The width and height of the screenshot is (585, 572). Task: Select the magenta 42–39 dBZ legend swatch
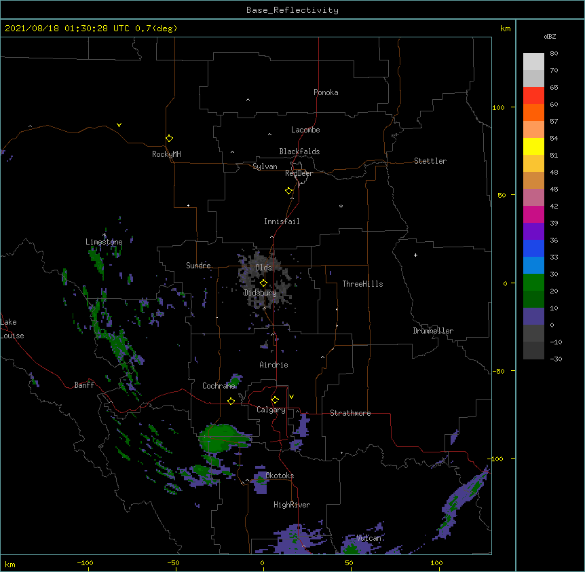click(x=533, y=214)
